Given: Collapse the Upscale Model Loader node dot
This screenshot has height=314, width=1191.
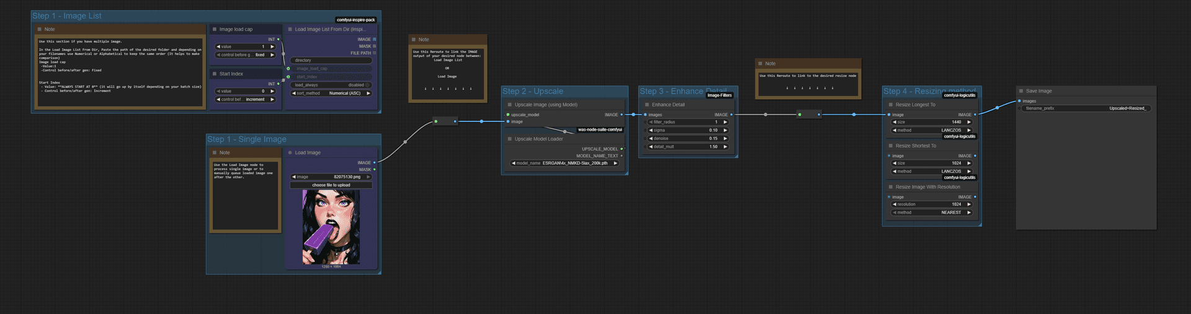Looking at the screenshot, I should (x=510, y=139).
